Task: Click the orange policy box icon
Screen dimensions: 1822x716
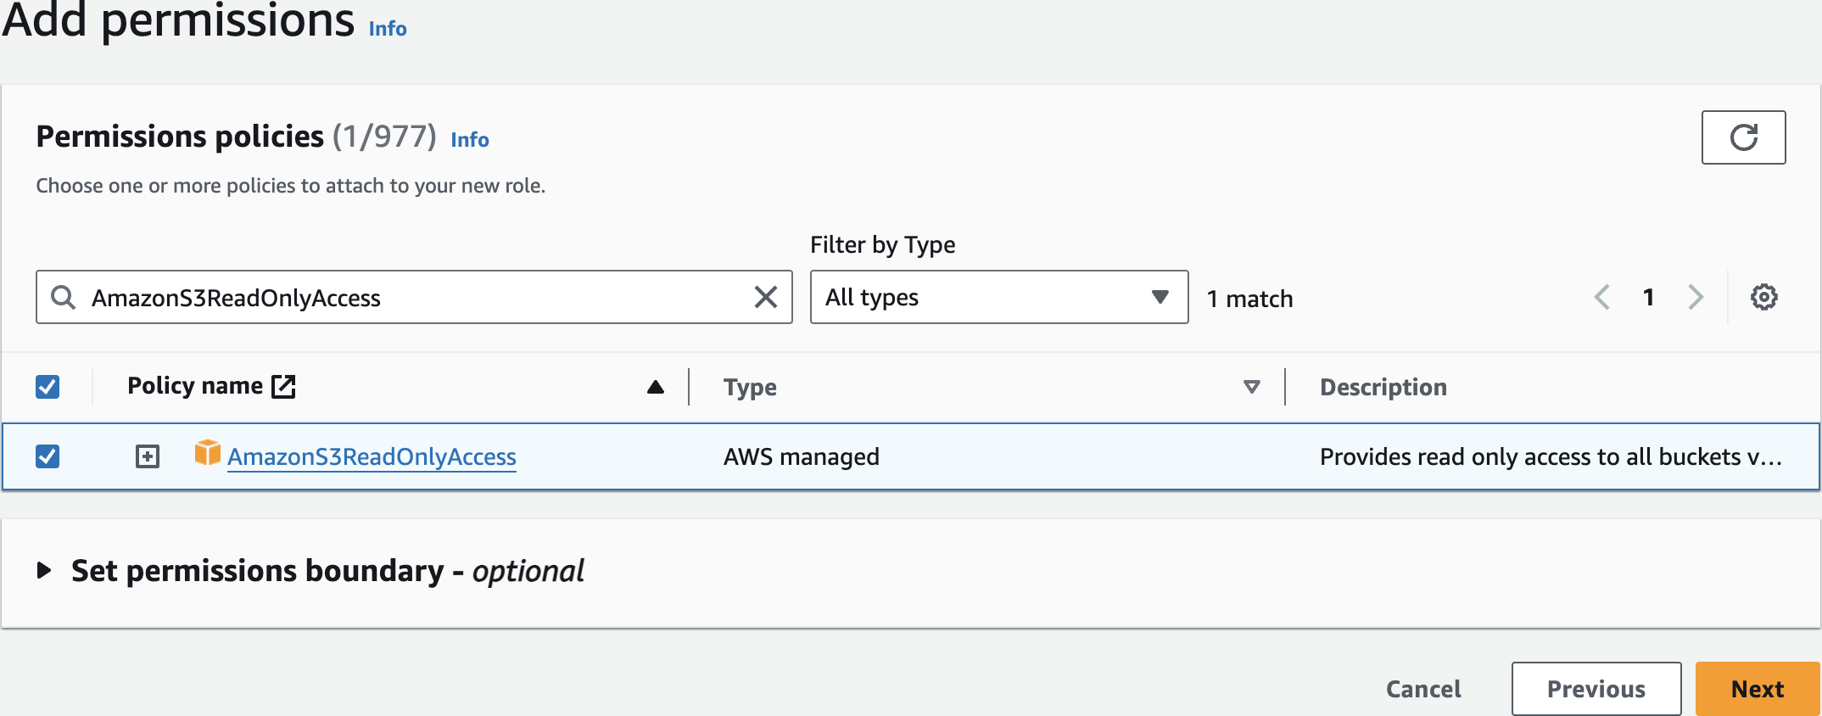Action: coord(207,453)
